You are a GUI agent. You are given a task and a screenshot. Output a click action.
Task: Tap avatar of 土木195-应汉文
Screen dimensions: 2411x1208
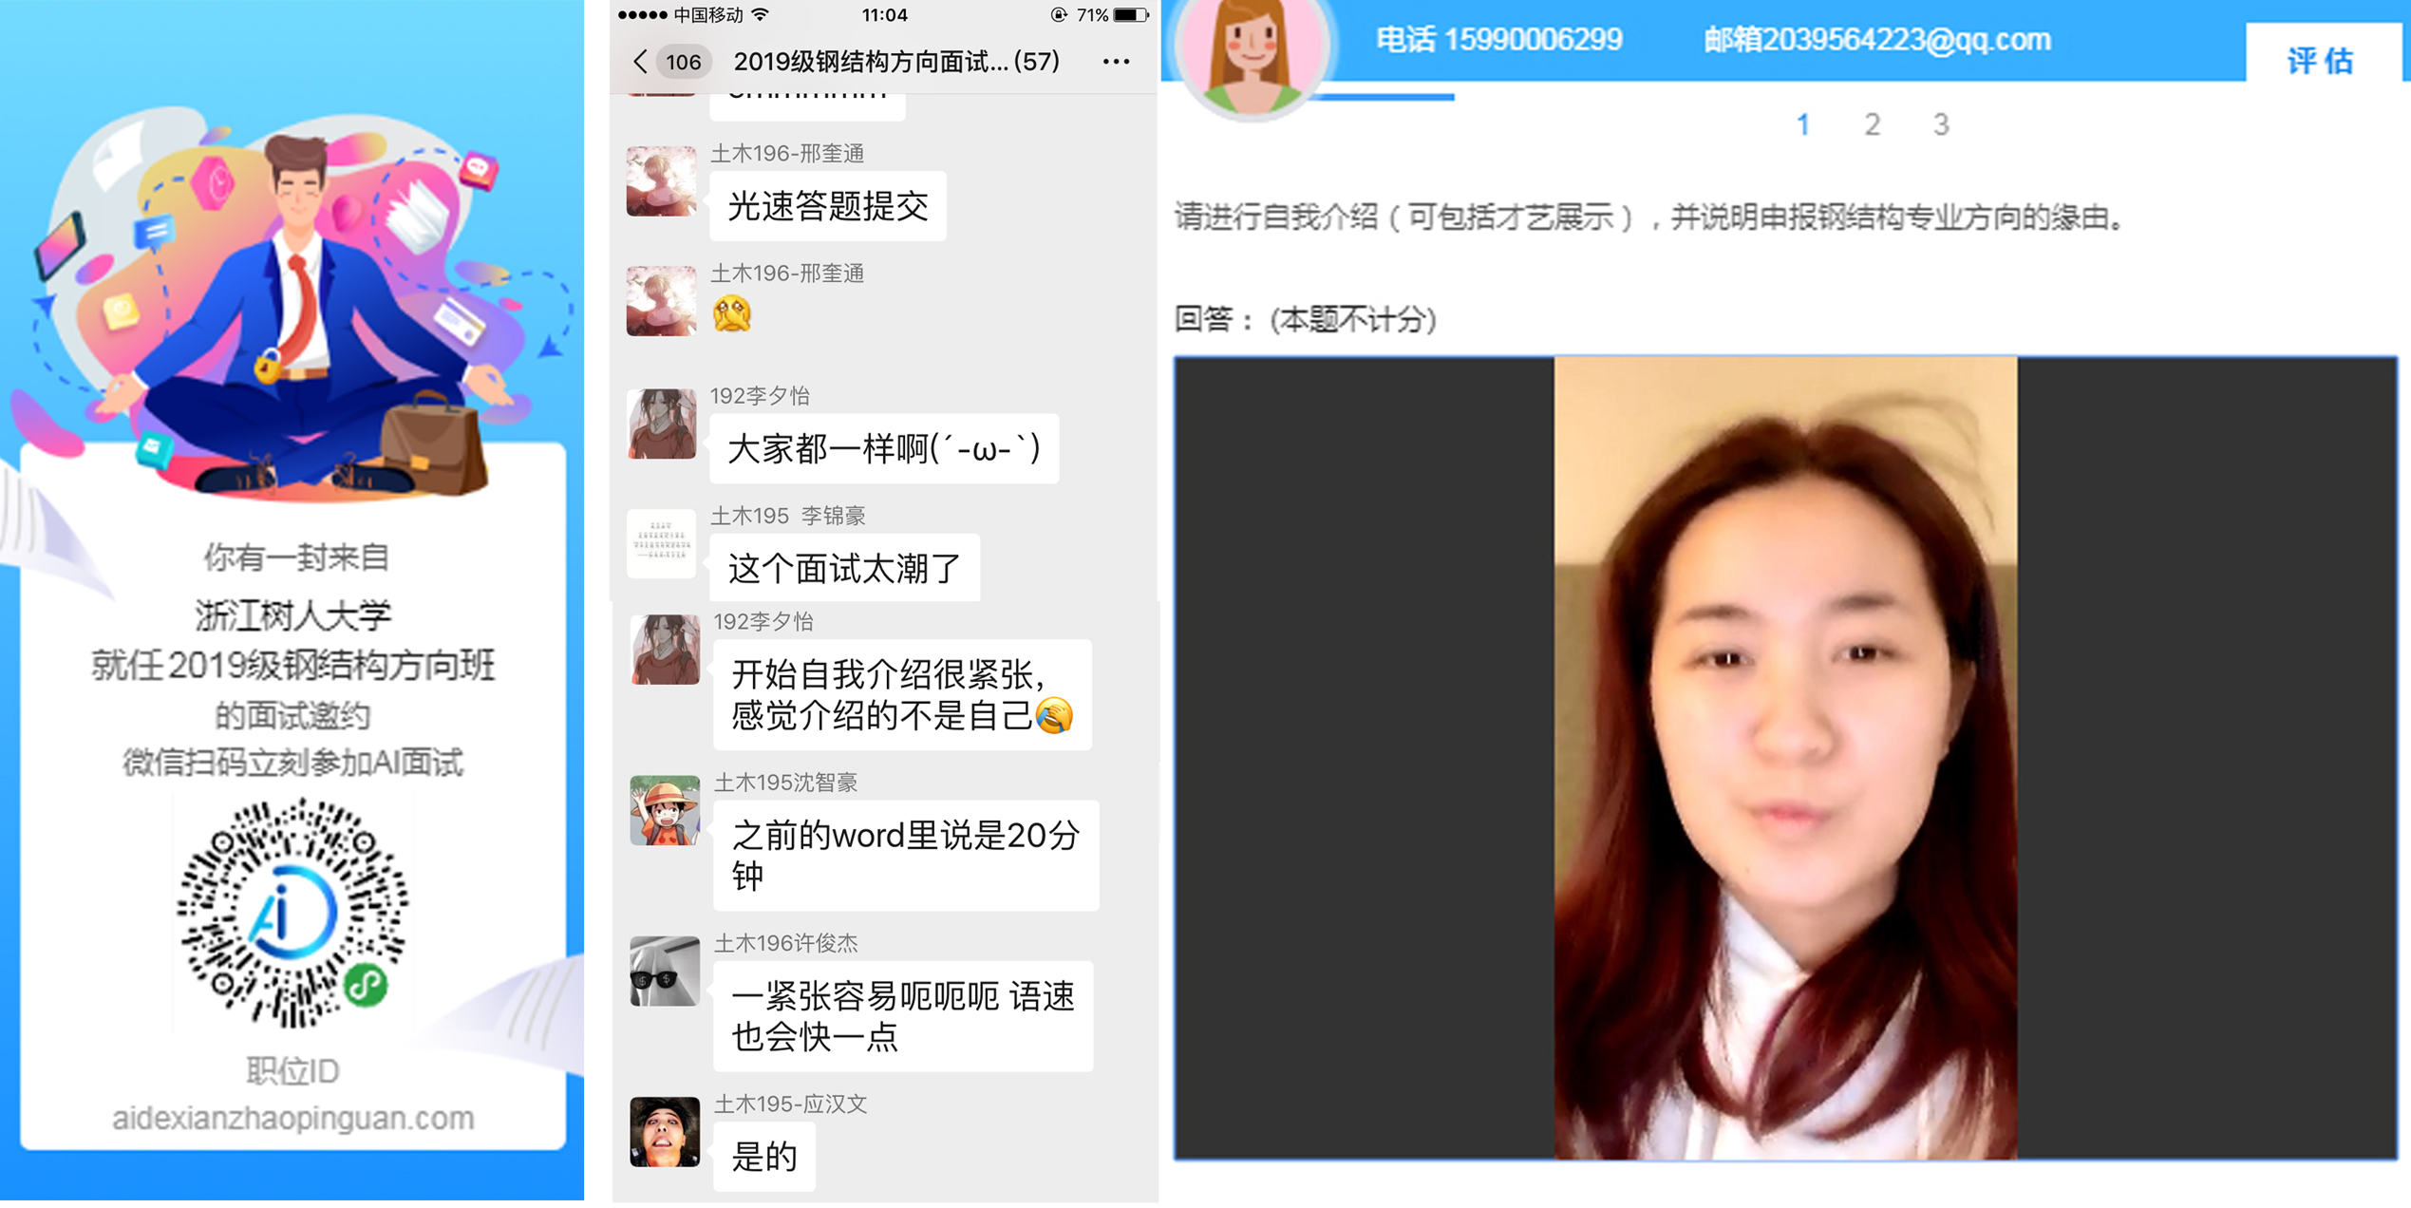(664, 1132)
